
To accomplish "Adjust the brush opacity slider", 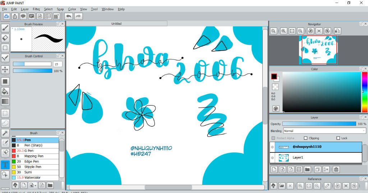I will 32,71.
